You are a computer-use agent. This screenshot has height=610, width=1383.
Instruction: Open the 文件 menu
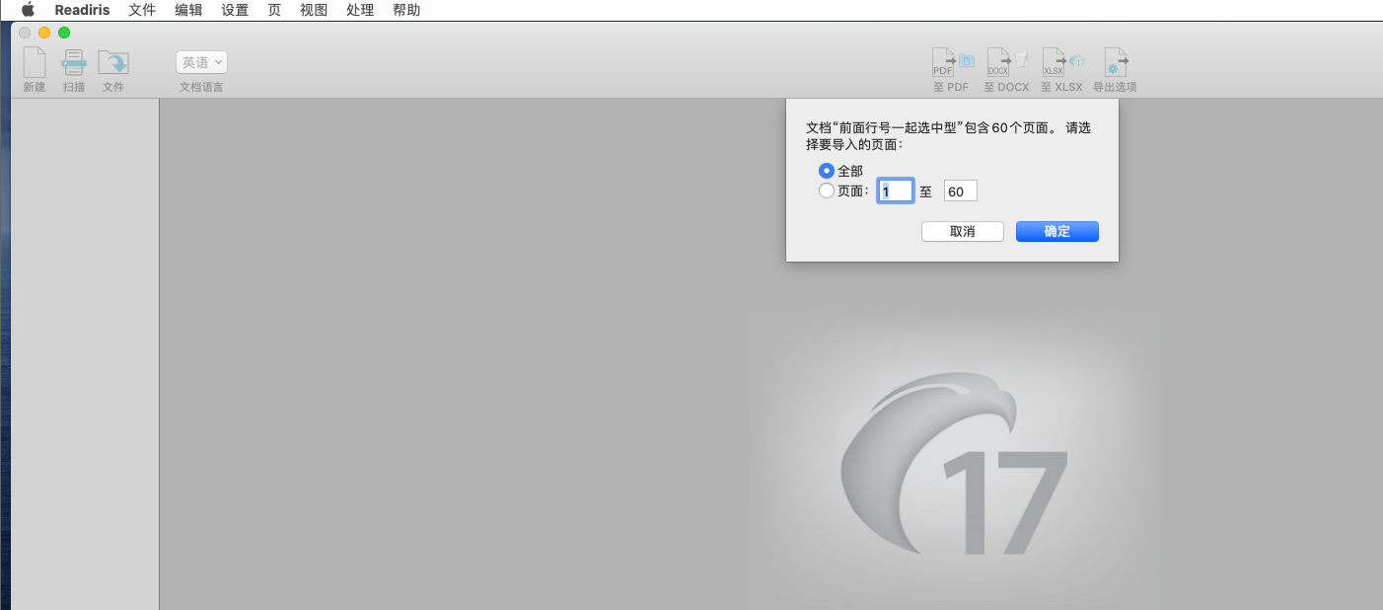pyautogui.click(x=142, y=10)
